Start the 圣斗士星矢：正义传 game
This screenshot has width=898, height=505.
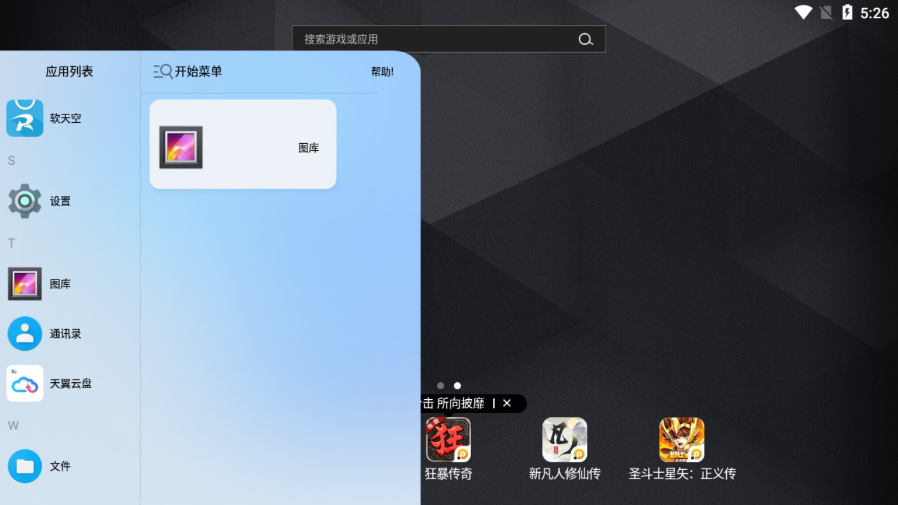click(682, 440)
